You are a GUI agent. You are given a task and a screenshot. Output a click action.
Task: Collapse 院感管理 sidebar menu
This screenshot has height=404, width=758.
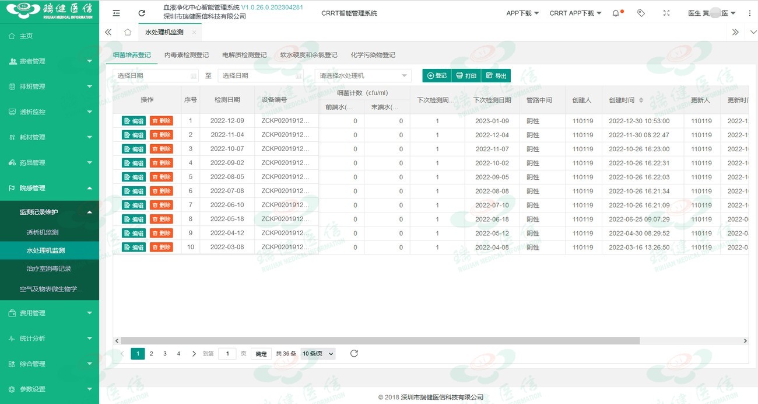(x=50, y=188)
